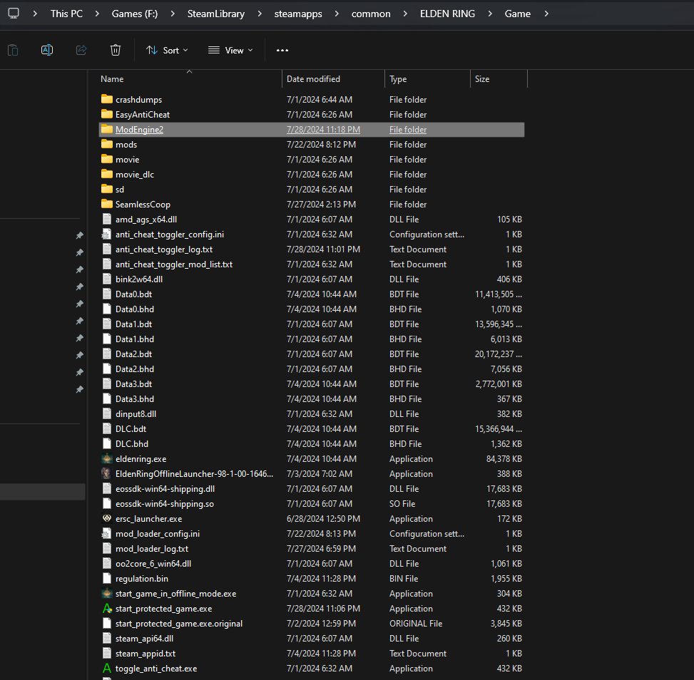Select the EldenRingOfflineLauncher application icon
Image resolution: width=694 pixels, height=680 pixels.
[x=107, y=474]
